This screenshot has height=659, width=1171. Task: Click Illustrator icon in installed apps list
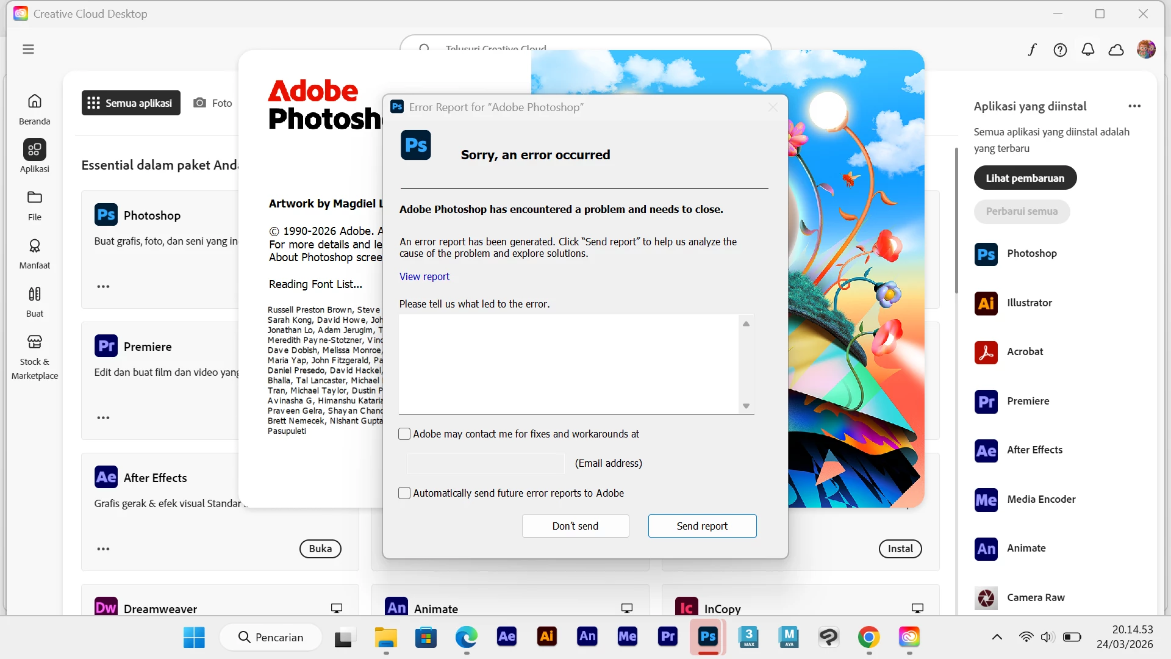(986, 303)
